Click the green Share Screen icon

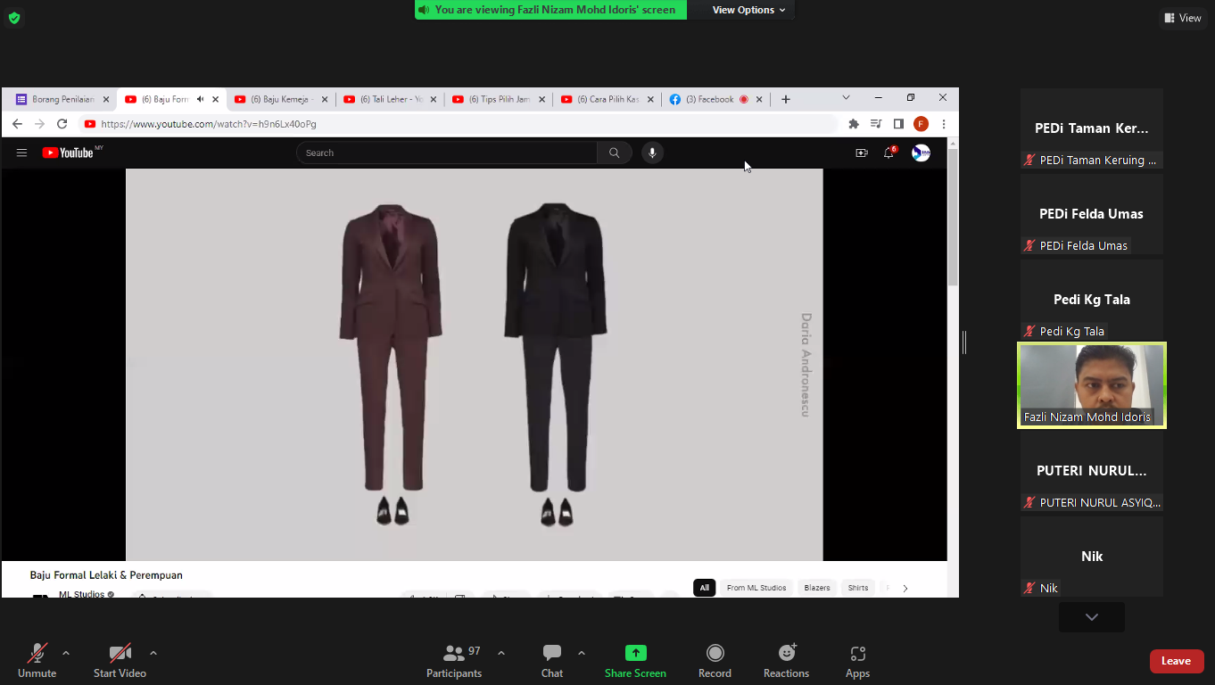click(x=635, y=653)
